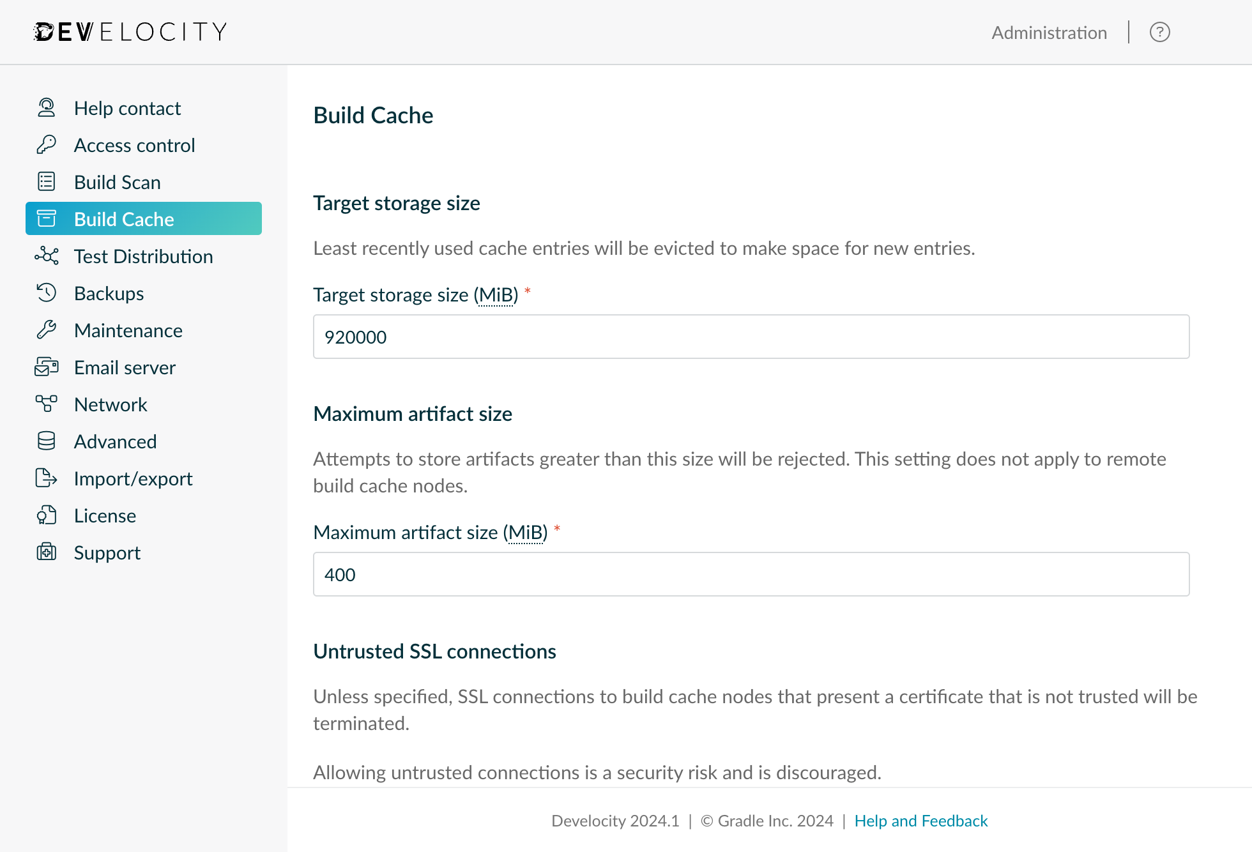1252x852 pixels.
Task: Open Support using its shield icon
Action: (x=46, y=552)
